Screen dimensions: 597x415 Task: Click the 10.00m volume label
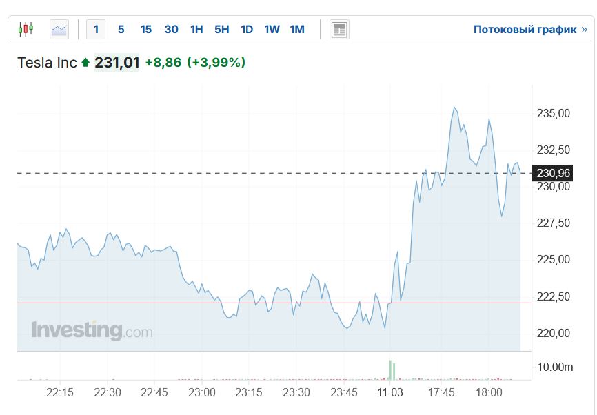point(555,367)
